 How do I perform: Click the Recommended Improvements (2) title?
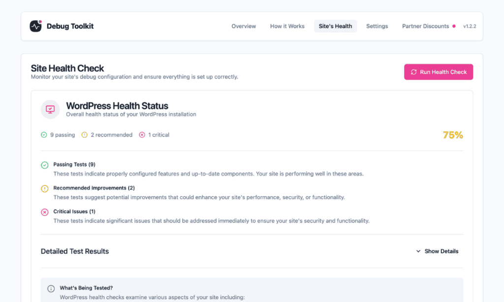tap(94, 188)
